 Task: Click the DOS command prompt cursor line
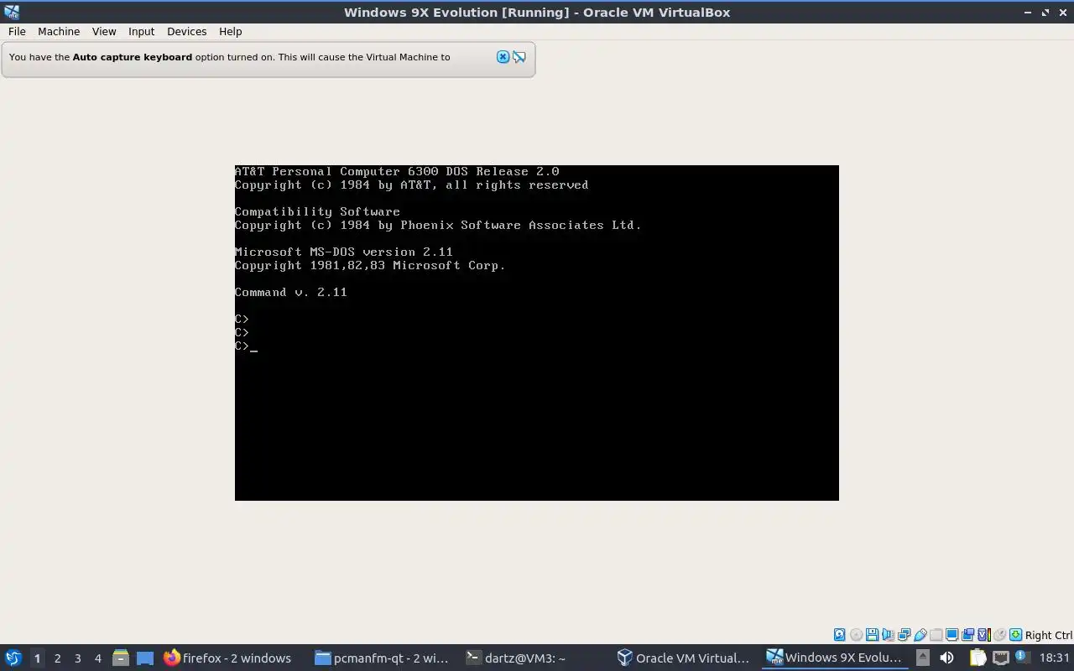246,346
